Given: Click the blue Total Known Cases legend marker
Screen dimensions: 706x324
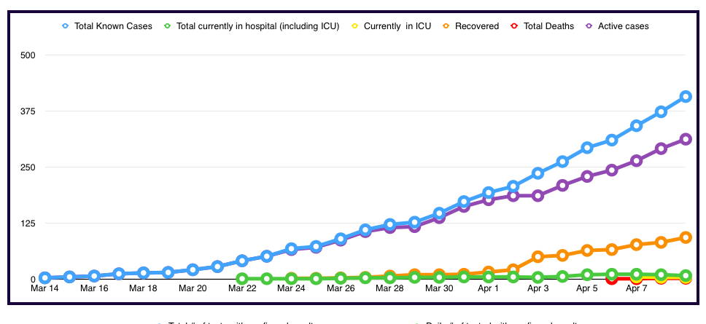Looking at the screenshot, I should point(65,26).
